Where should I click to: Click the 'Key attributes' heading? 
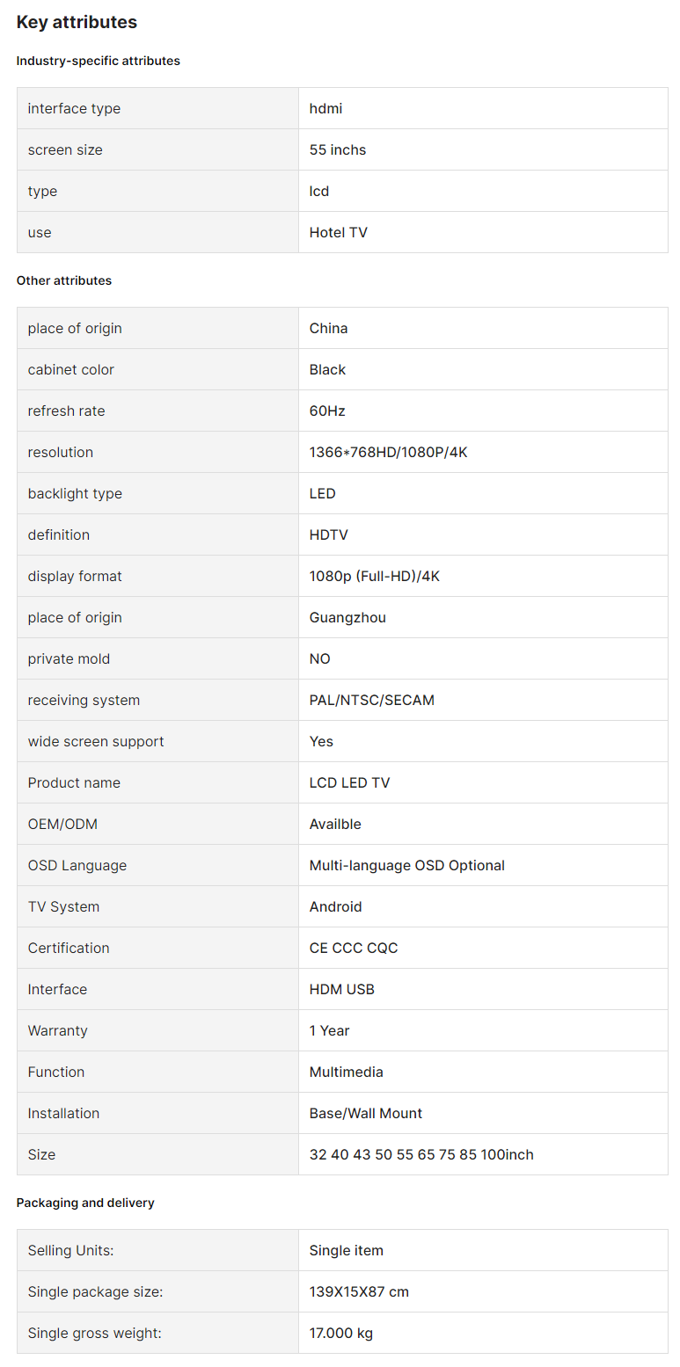point(77,22)
